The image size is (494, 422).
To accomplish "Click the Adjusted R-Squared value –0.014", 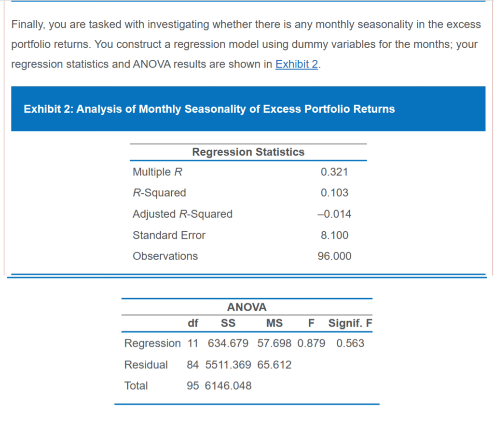I will tap(334, 214).
